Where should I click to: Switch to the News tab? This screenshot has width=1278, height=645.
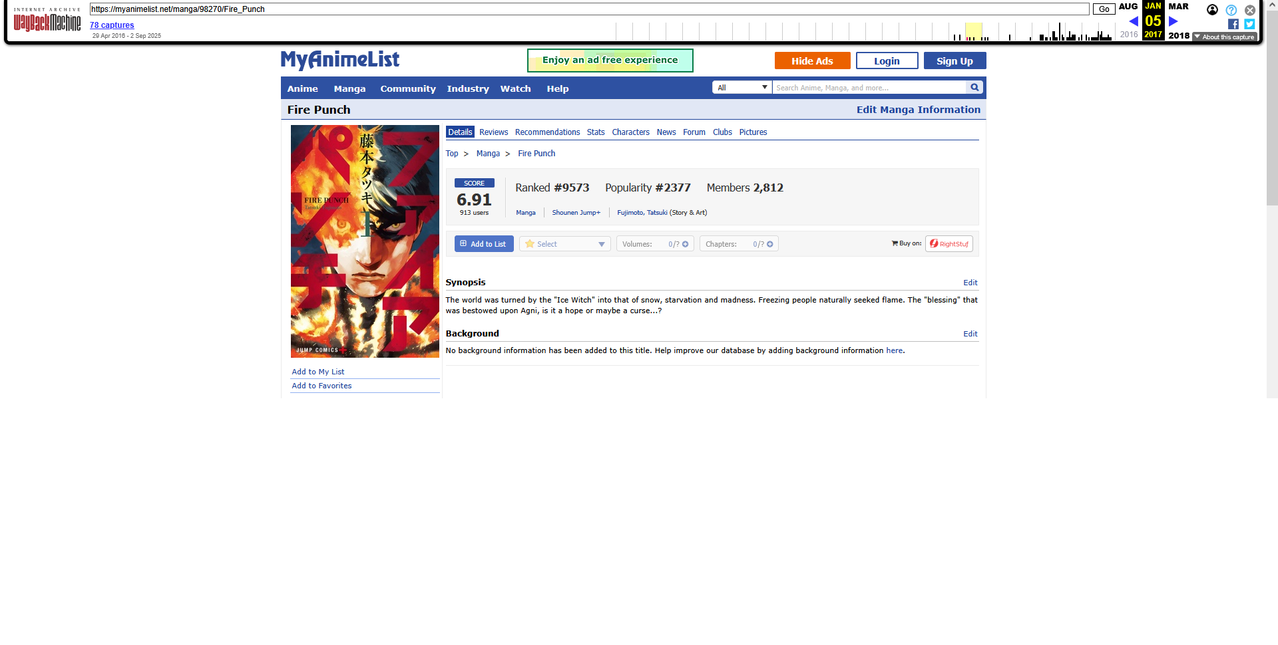[666, 132]
